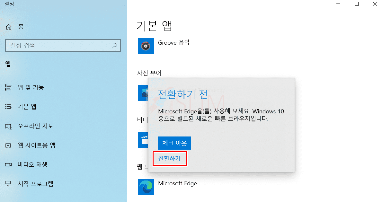382x202 pixels.
Task: Click the 체크 아웃 button in dialog
Action: pyautogui.click(x=174, y=143)
